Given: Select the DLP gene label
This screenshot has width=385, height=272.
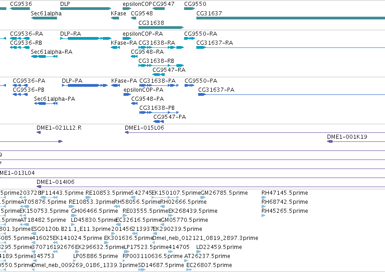Looking at the screenshot, I should 65,4.
